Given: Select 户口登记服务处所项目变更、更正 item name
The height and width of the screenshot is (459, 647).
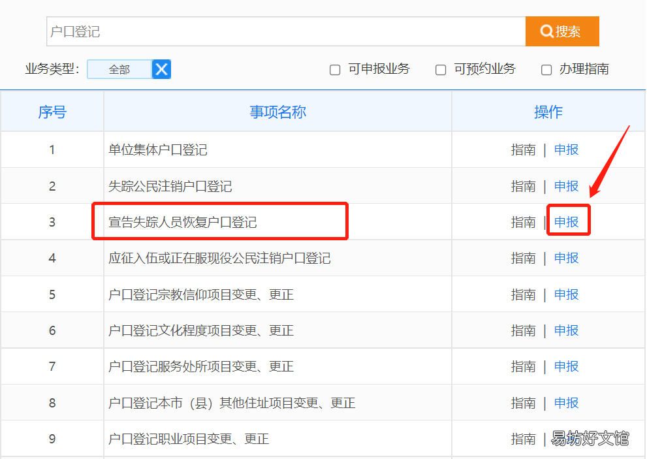Looking at the screenshot, I should click(201, 366).
